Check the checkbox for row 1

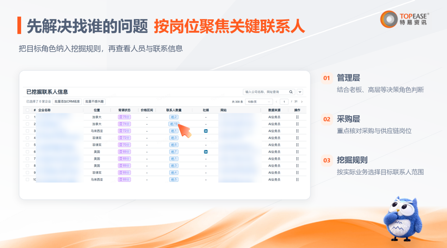pos(27,117)
